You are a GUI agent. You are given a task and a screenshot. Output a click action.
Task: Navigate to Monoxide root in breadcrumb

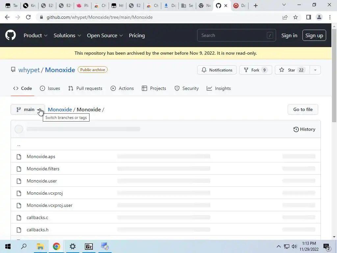60,109
